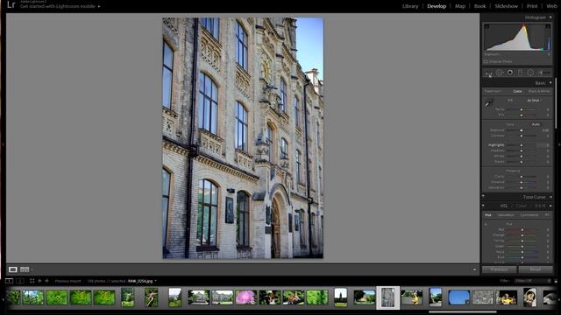Select the Graduated Filter tool
Viewport: 561px width, 315px height.
[x=520, y=73]
